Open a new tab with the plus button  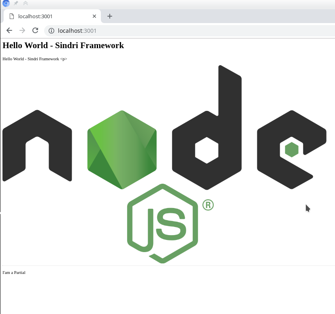click(x=110, y=16)
